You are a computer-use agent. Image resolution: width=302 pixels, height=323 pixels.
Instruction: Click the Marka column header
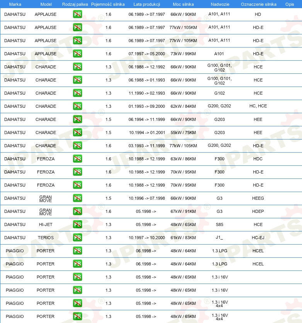click(15, 4)
